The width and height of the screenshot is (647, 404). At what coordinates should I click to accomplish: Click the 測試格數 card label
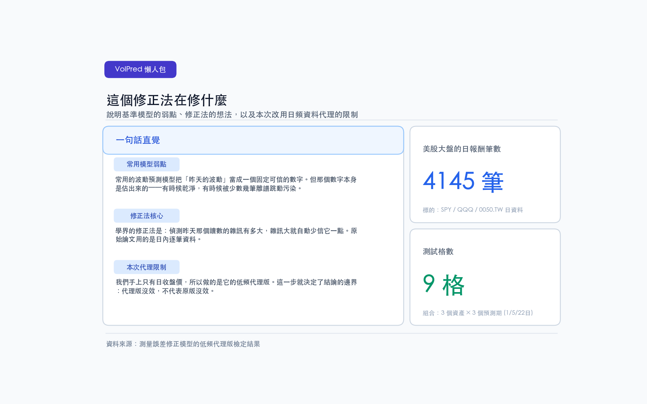pyautogui.click(x=438, y=252)
